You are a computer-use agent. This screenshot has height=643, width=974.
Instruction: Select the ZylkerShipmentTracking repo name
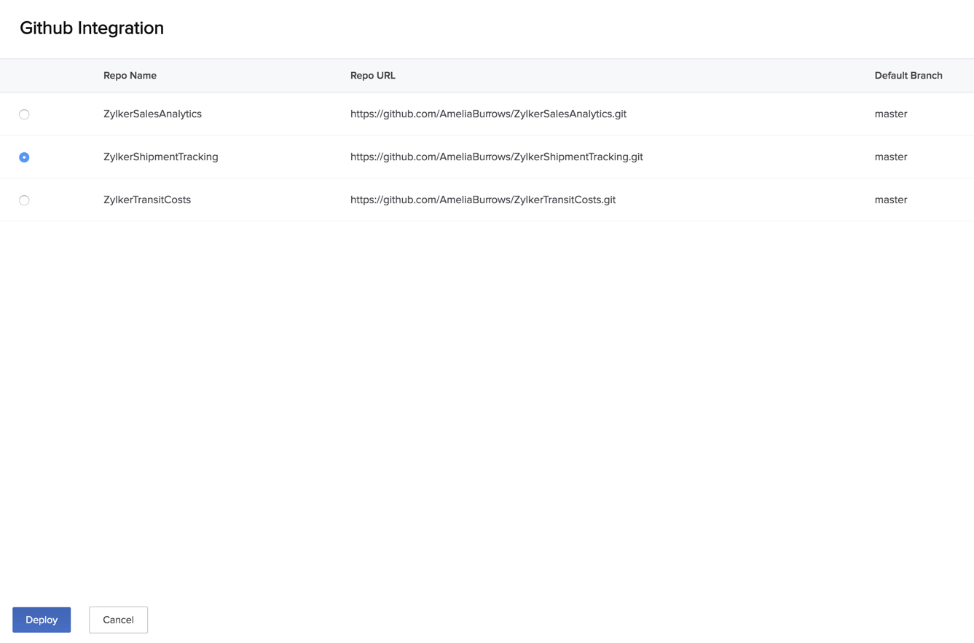[x=159, y=157]
